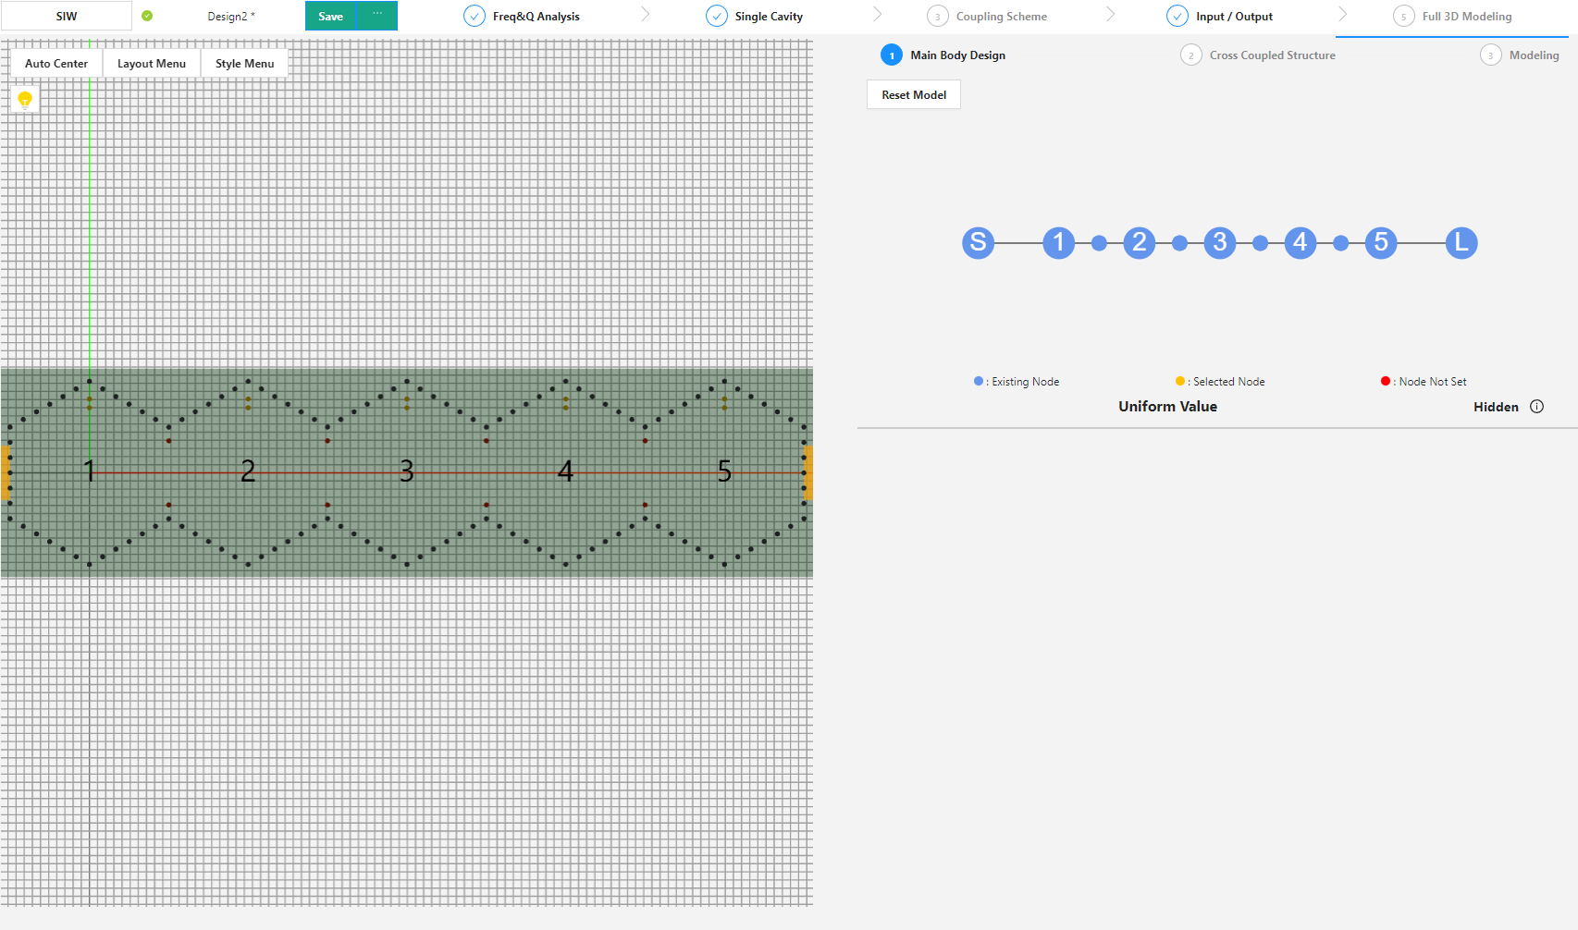Click the Design2 name tab
This screenshot has height=930, width=1578.
[231, 16]
